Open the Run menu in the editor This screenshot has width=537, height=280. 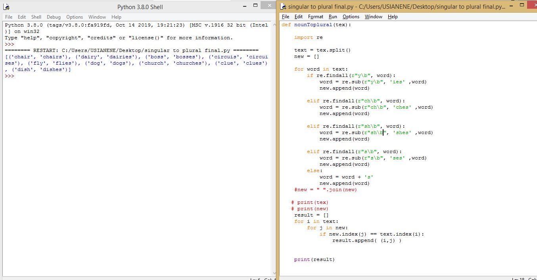333,17
